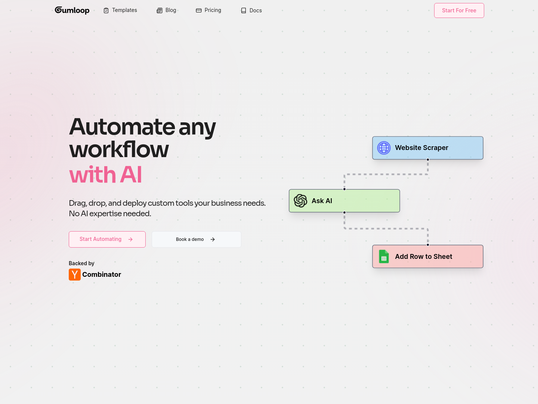This screenshot has height=404, width=538.
Task: Click the Start Automating link
Action: click(107, 239)
